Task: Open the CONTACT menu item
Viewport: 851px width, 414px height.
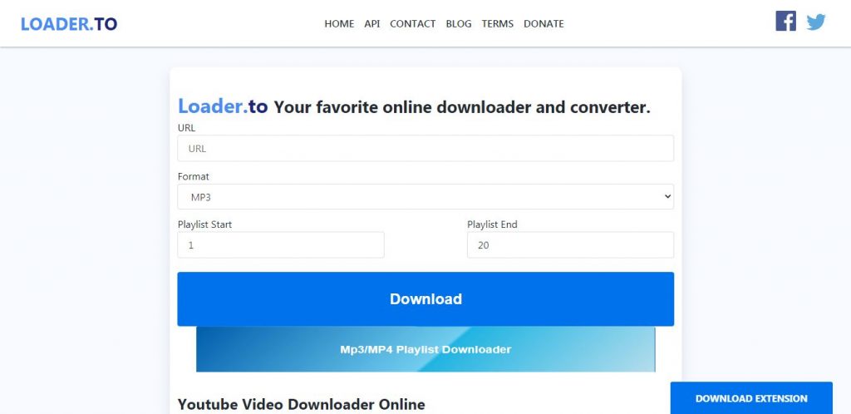Action: [412, 24]
